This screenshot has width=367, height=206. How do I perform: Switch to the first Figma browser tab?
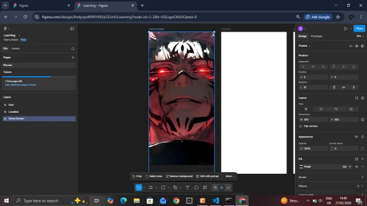42,5
